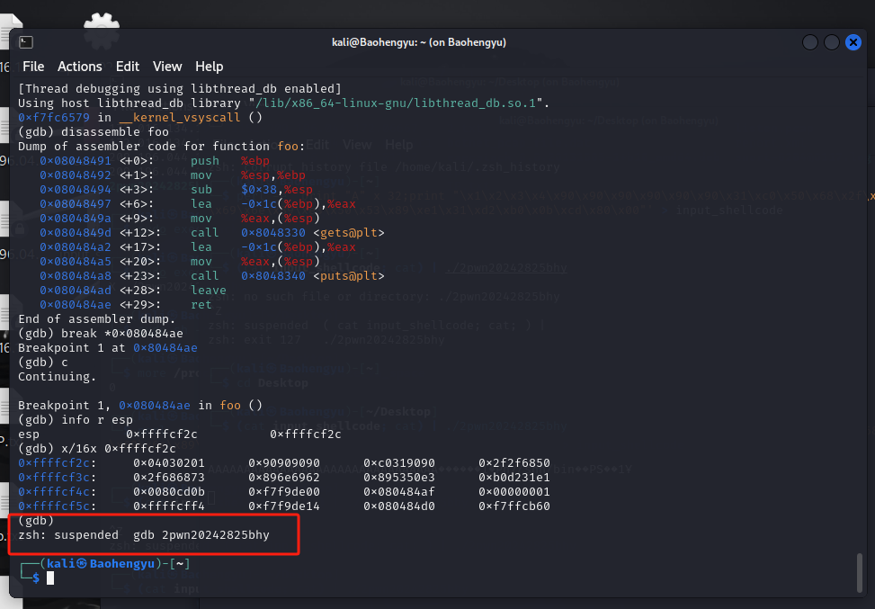Viewport: 875px width, 609px height.
Task: Click memory value 0x2f686873
Action: 168,478
